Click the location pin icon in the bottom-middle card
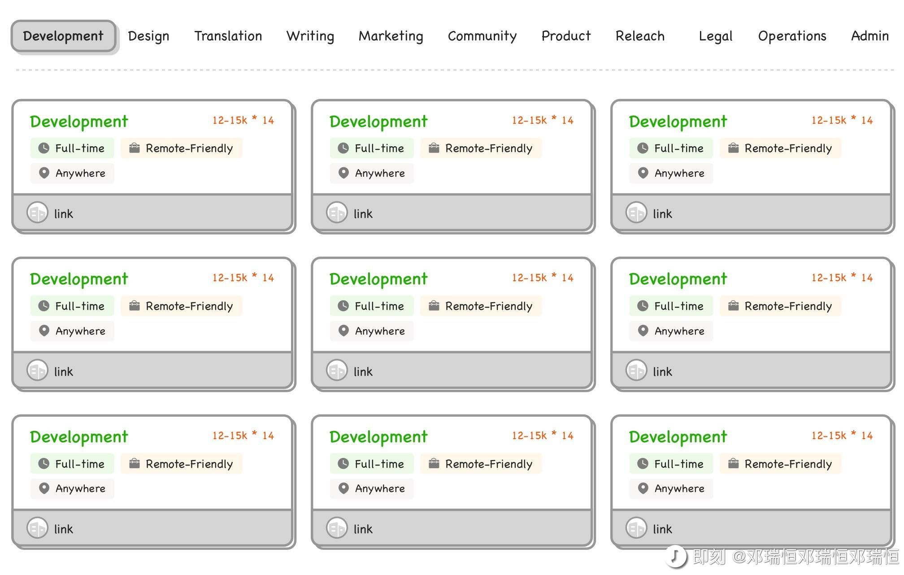Image resolution: width=904 pixels, height=575 pixels. [343, 488]
